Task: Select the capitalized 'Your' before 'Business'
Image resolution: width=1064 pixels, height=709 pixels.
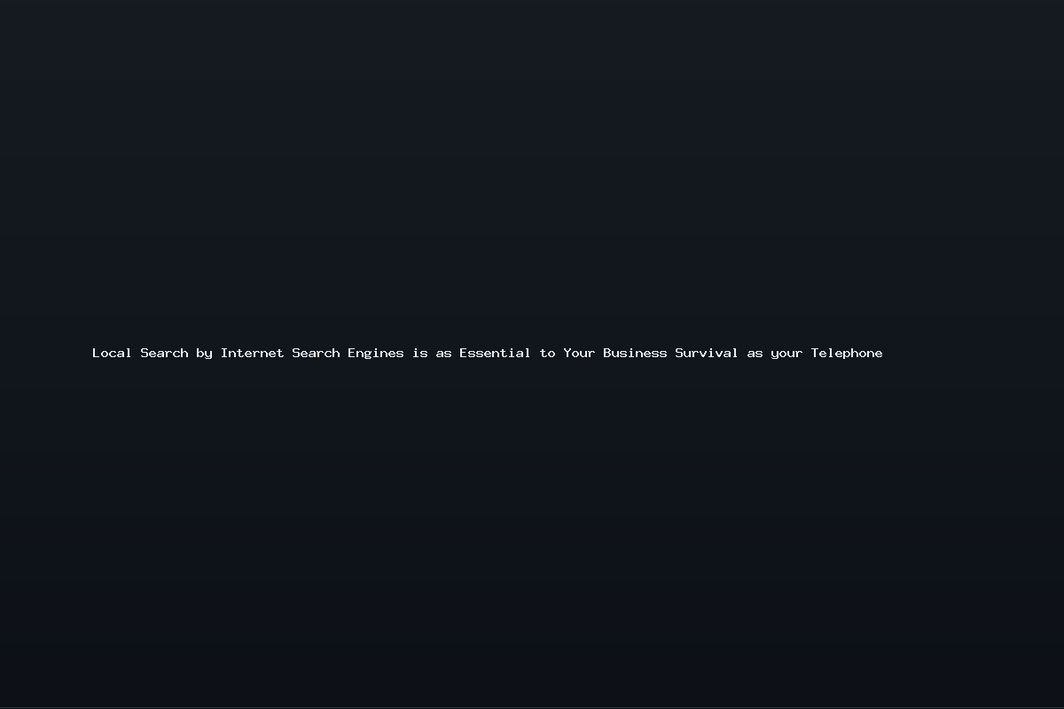Action: (x=580, y=353)
